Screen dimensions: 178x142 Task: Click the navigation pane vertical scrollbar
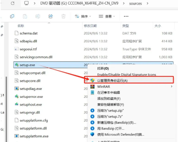(x=6, y=109)
